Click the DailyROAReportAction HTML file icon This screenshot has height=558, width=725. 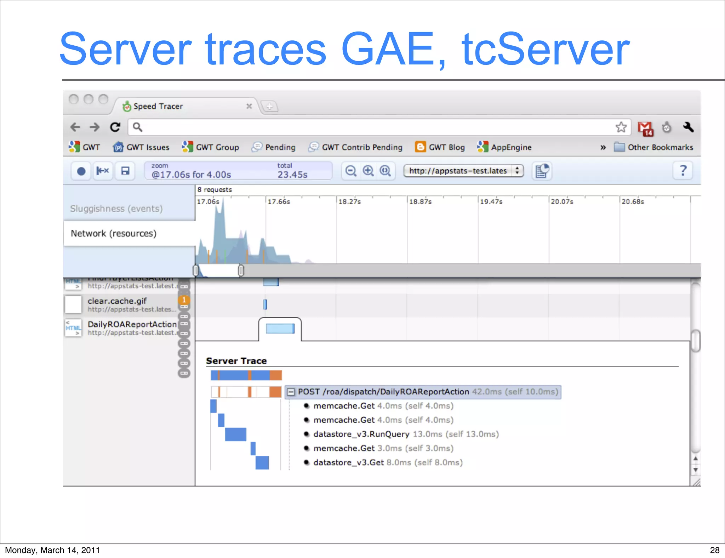click(73, 328)
